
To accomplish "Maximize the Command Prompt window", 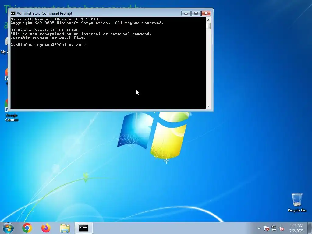I will tap(196, 13).
